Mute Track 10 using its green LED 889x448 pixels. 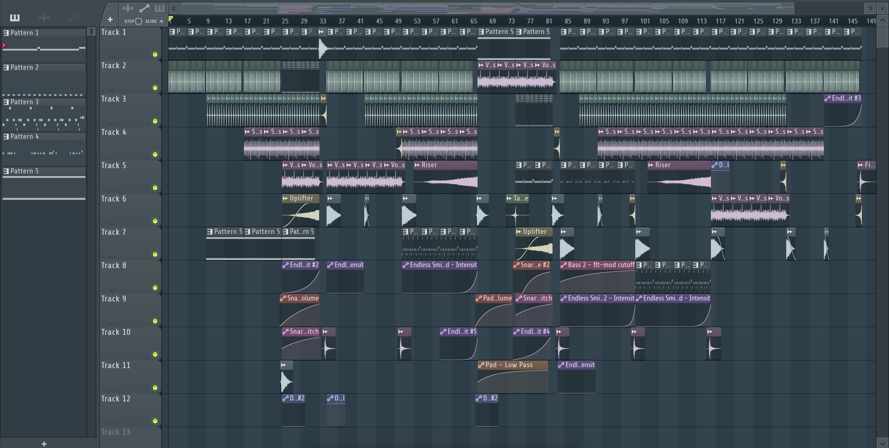tap(155, 355)
